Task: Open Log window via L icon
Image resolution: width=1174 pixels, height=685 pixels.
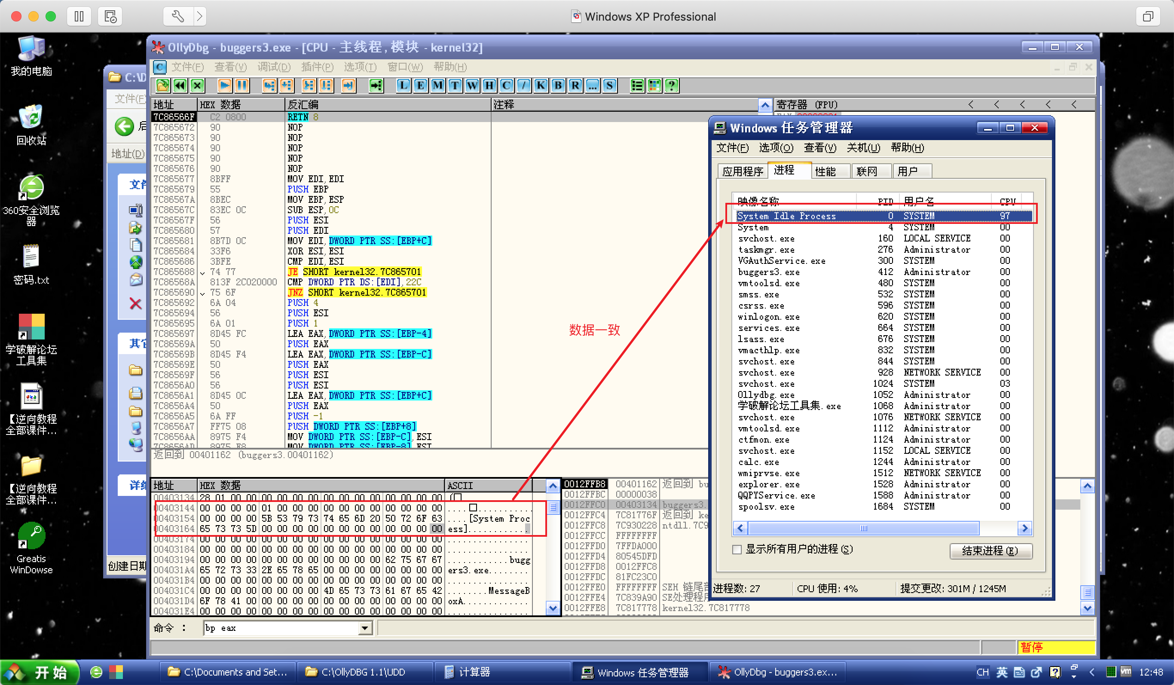Action: point(403,85)
